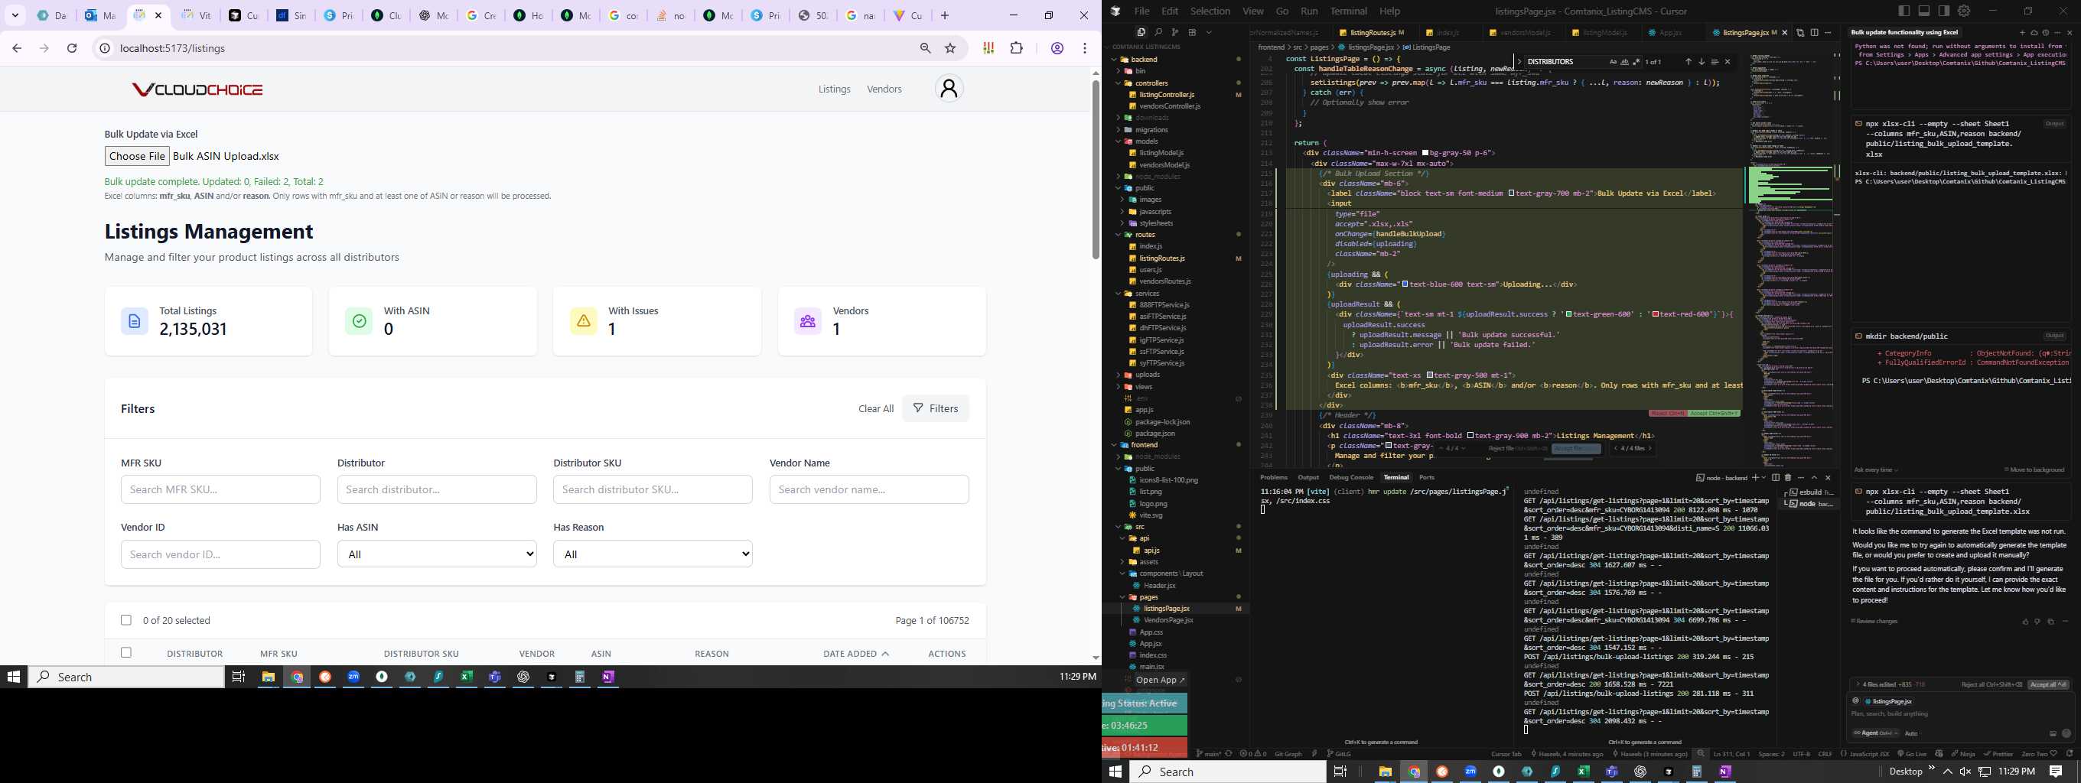
Task: Switch to the listingRoutes.js editor tab
Action: 1372,32
